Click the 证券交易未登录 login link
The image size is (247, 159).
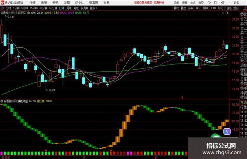(x=143, y=3)
